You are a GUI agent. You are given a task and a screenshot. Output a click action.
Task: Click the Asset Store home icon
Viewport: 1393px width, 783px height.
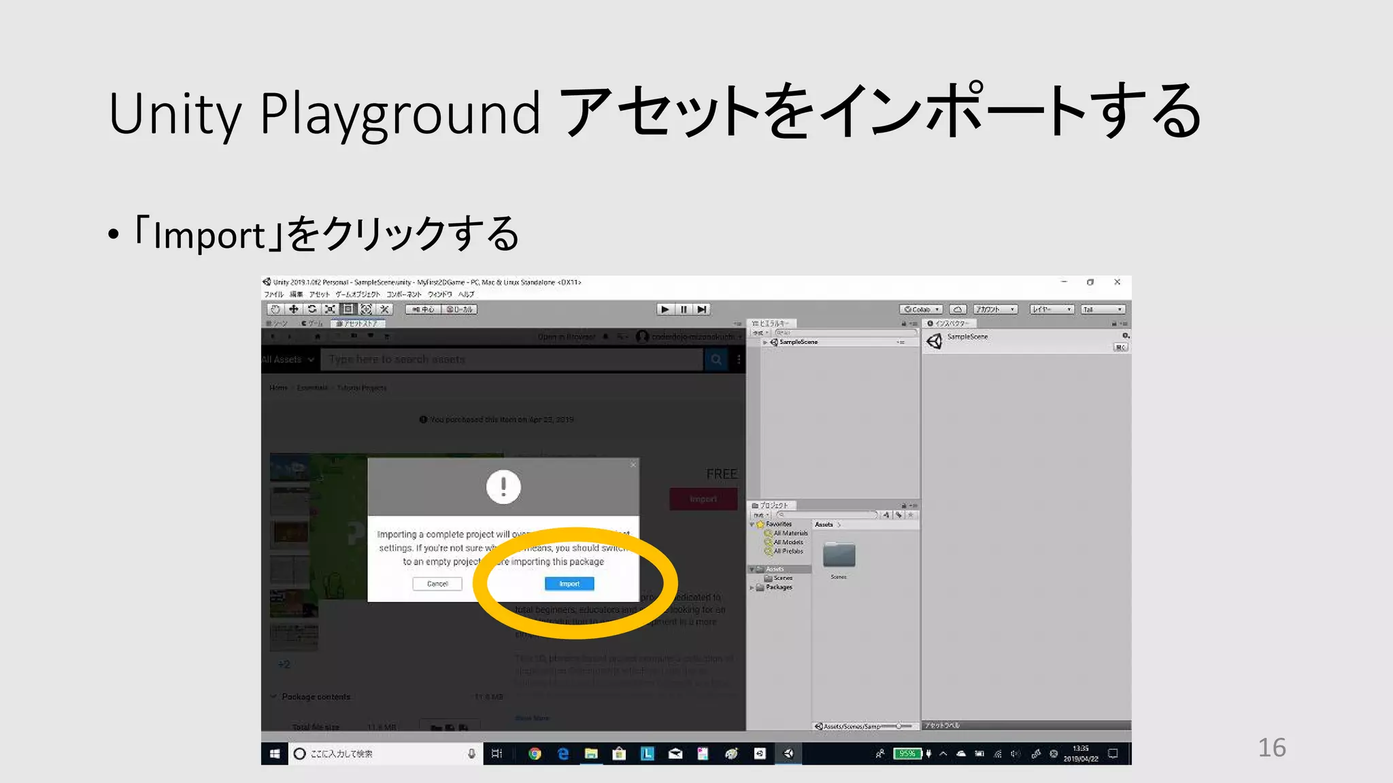(x=317, y=336)
